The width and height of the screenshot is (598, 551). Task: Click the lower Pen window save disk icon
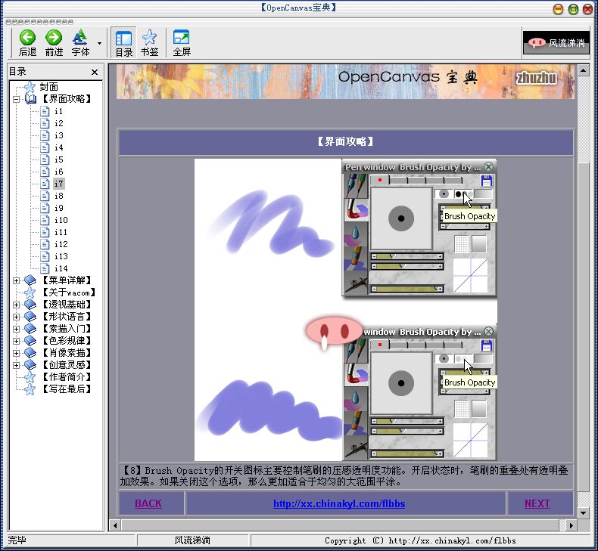486,345
